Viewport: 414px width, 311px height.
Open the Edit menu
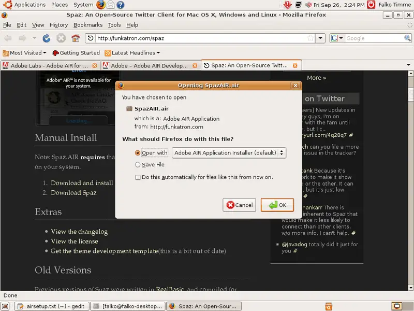tap(21, 25)
